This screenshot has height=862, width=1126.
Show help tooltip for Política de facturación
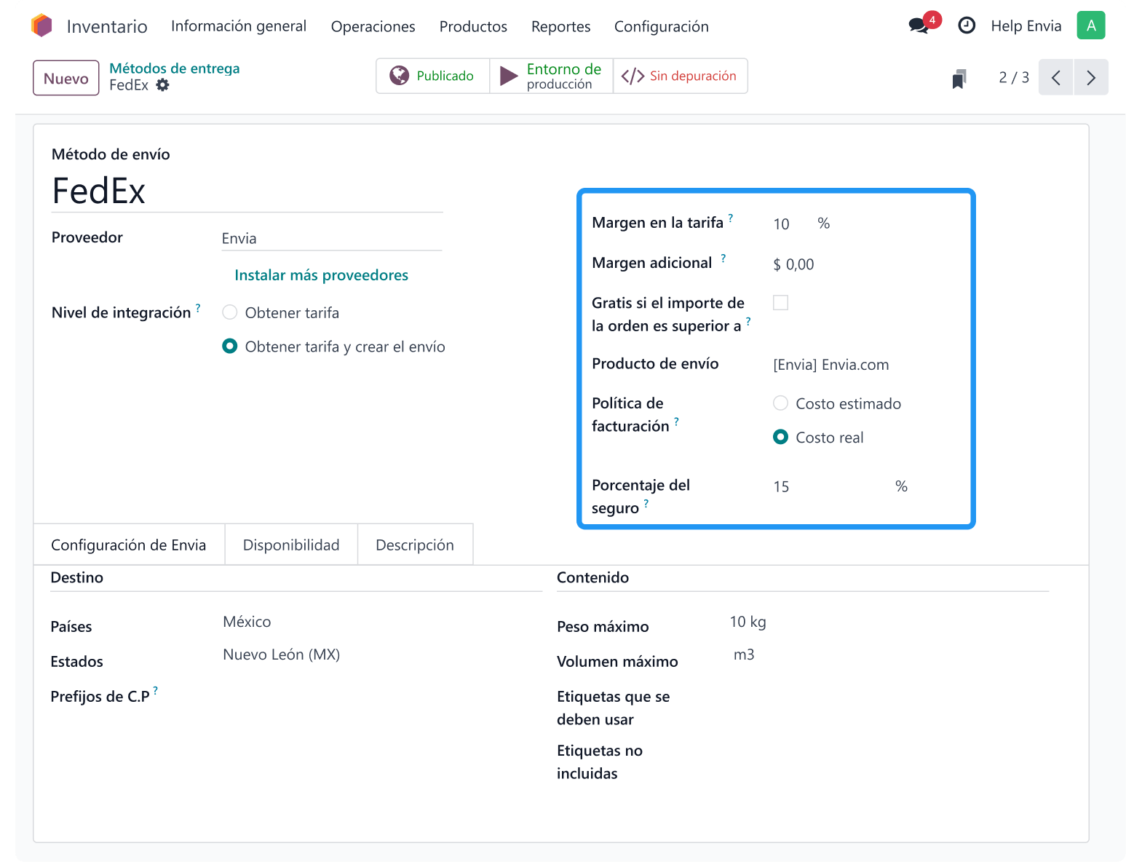tap(676, 421)
